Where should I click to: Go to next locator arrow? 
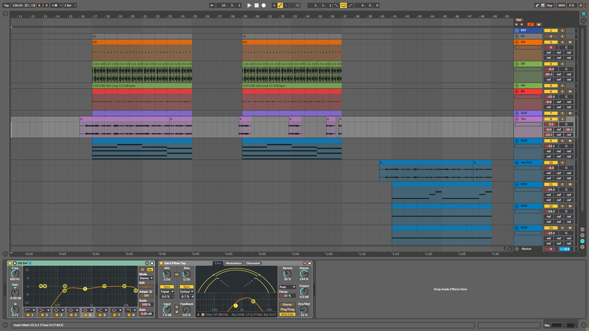pos(522,24)
